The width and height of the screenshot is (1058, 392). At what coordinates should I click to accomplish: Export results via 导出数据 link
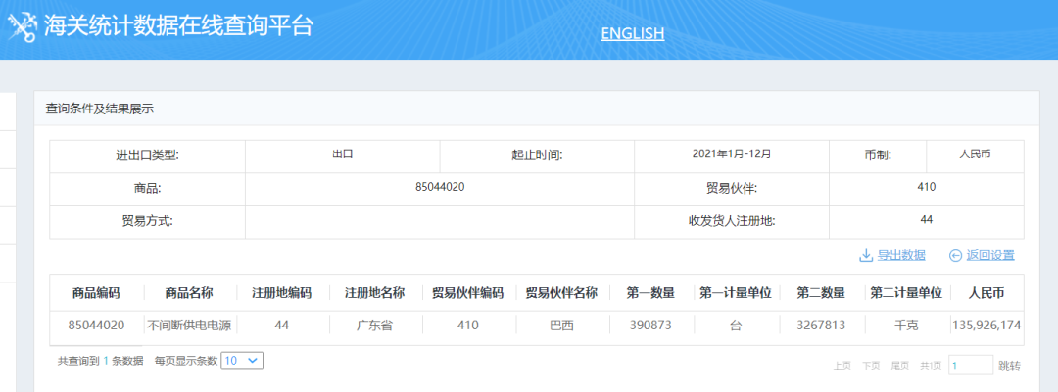coord(901,256)
